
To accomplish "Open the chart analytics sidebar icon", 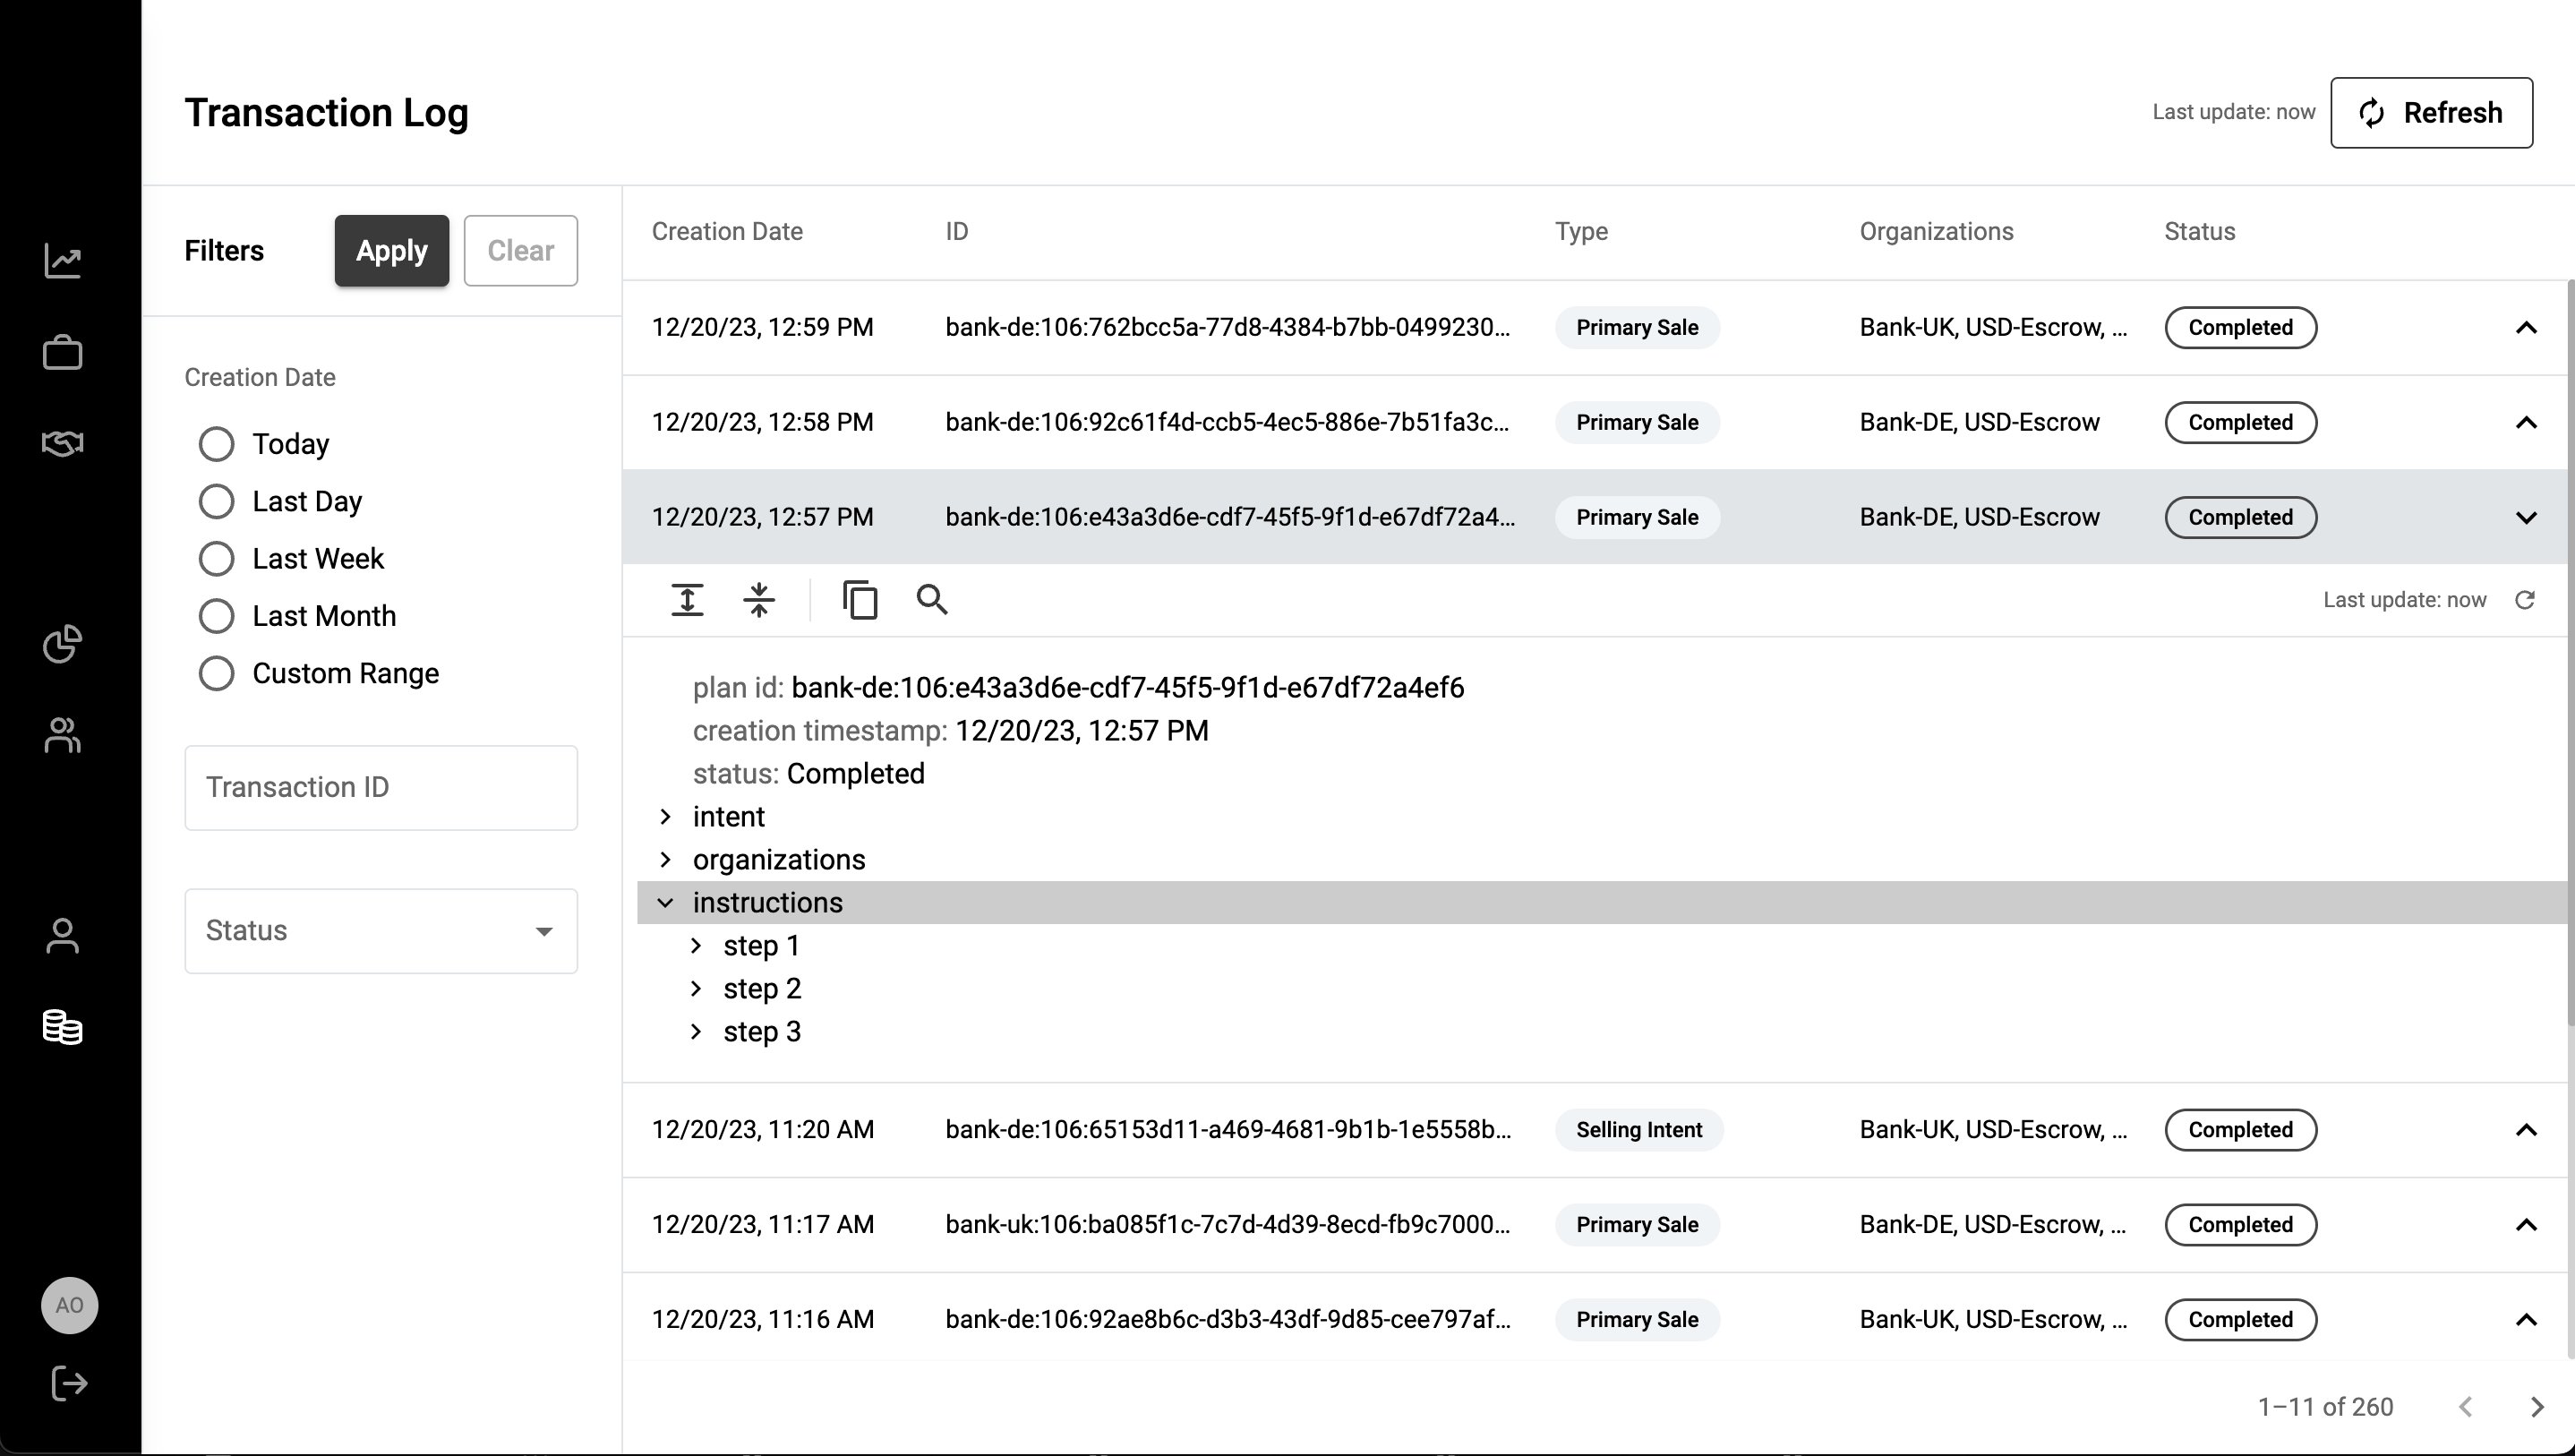I will point(63,261).
